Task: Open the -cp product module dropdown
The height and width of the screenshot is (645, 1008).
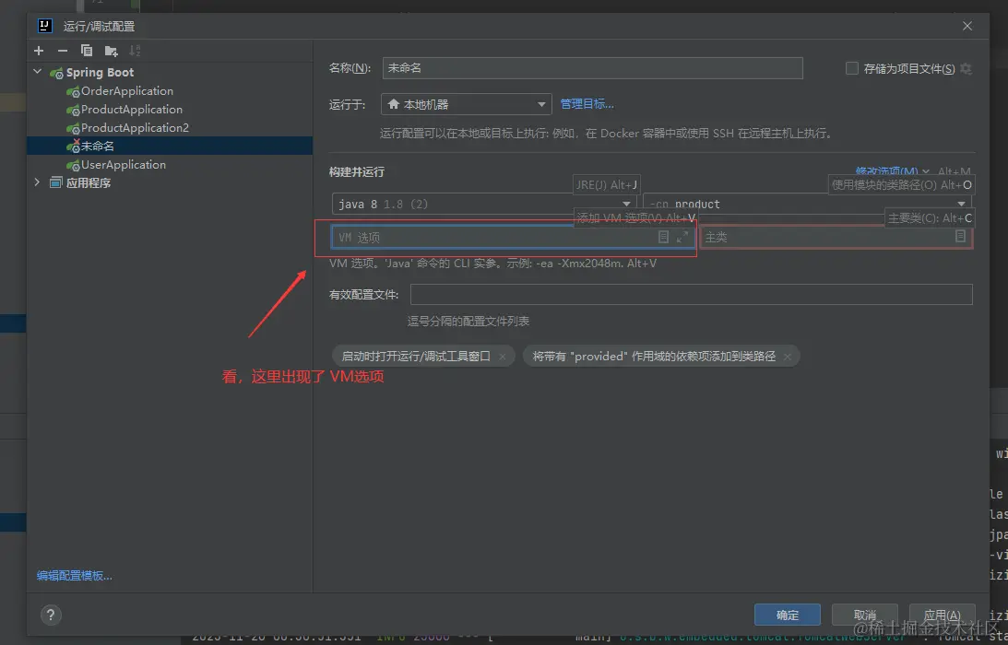Action: click(808, 205)
